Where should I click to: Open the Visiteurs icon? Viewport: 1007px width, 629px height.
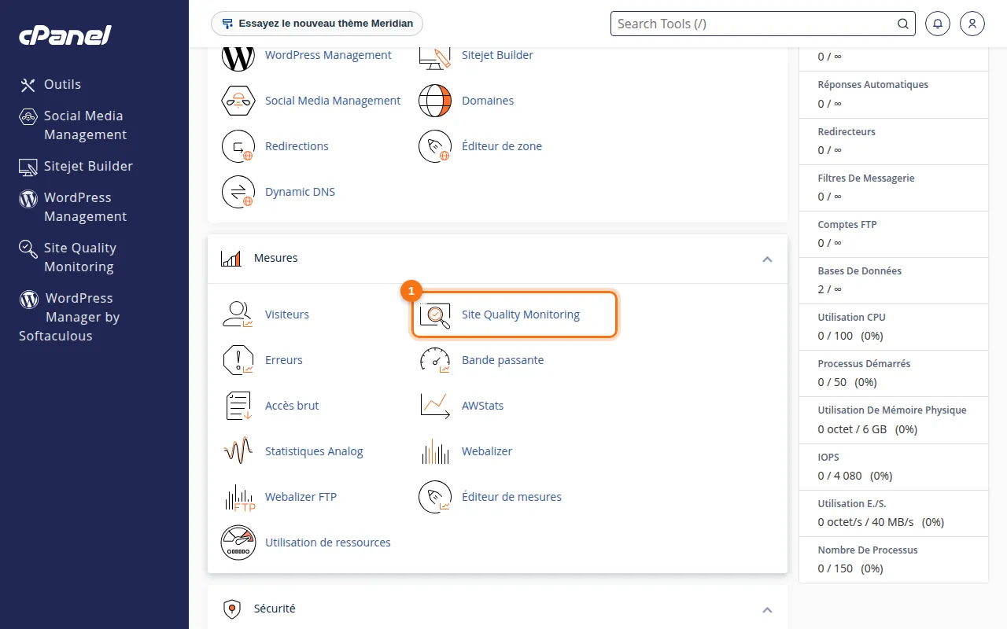[x=238, y=314]
